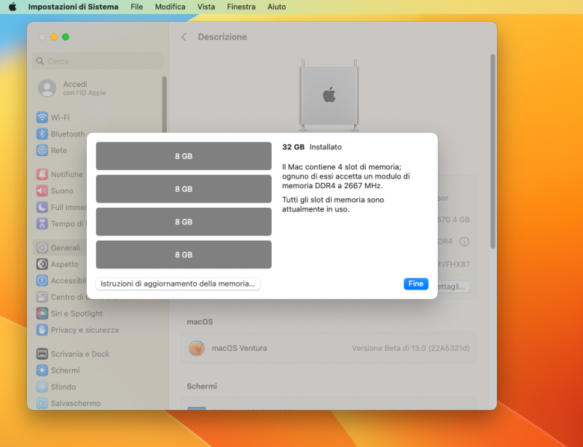Click the Bluetooth icon in sidebar
The width and height of the screenshot is (583, 447).
tap(42, 133)
